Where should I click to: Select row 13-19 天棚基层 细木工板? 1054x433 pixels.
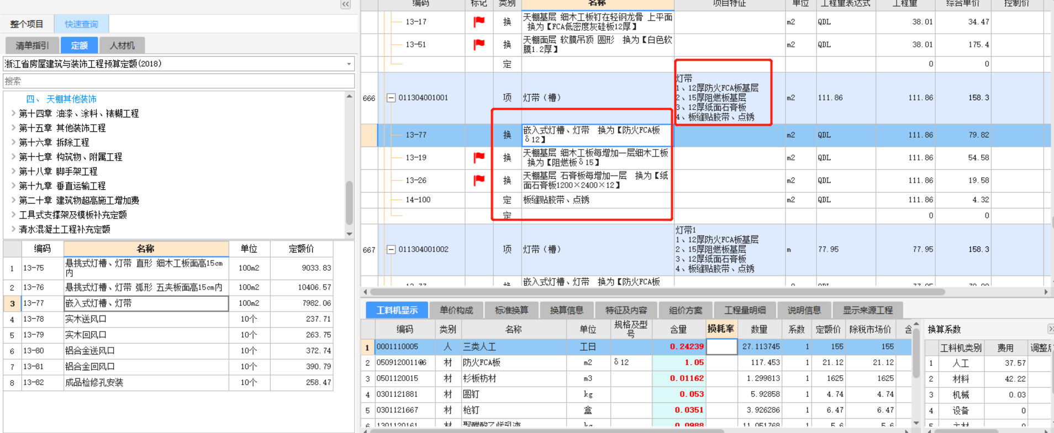tap(705, 158)
